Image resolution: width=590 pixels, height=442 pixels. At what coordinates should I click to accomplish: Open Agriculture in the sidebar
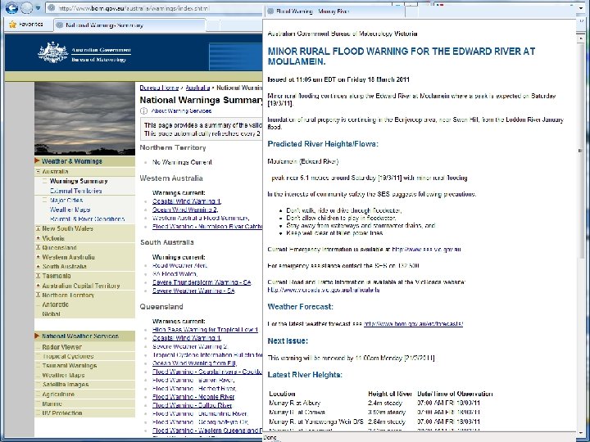58,395
